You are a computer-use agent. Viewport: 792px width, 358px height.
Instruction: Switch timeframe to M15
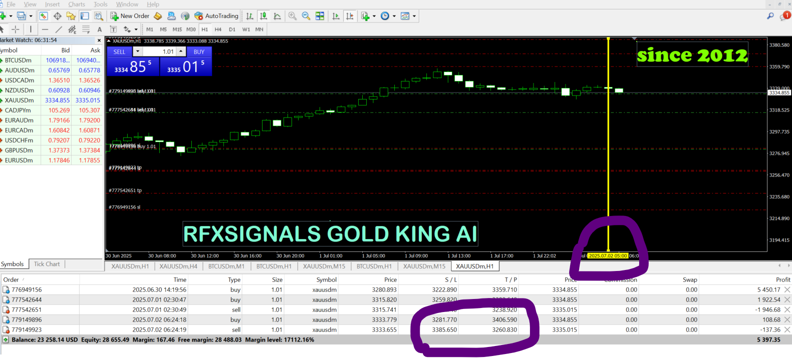pyautogui.click(x=177, y=29)
